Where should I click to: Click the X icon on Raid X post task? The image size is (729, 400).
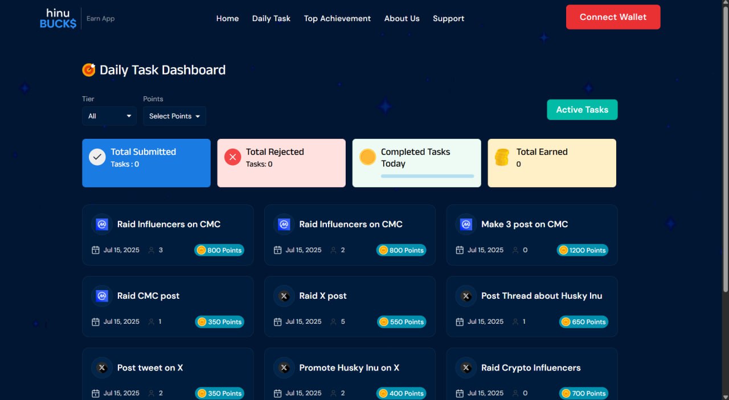(x=284, y=296)
